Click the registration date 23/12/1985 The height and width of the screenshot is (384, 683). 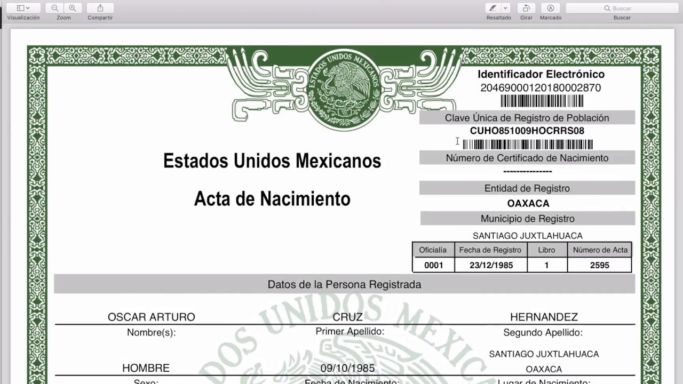click(x=491, y=265)
